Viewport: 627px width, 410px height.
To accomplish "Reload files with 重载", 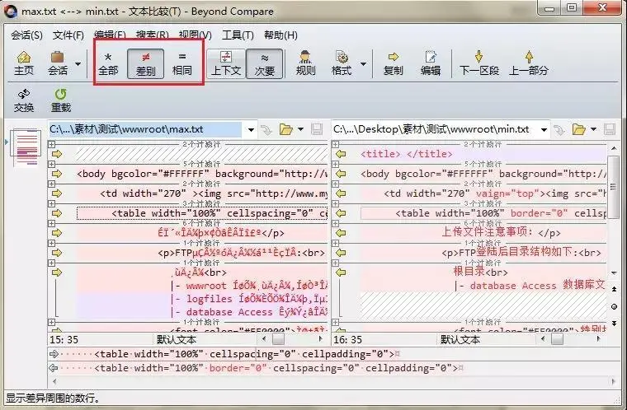I will (x=61, y=100).
